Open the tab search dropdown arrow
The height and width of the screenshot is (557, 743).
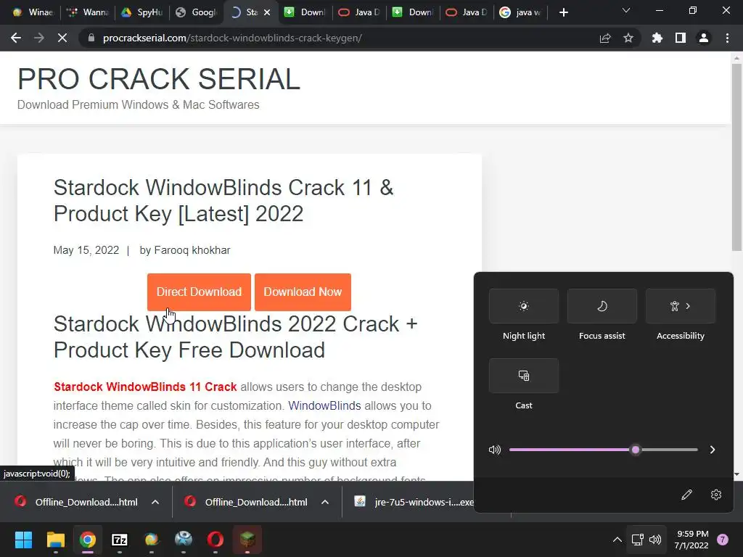pos(626,10)
